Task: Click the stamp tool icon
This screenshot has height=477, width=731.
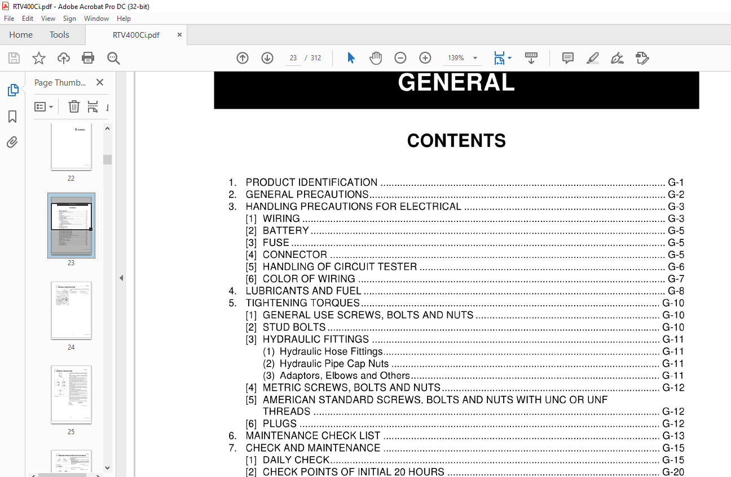Action: pos(642,58)
